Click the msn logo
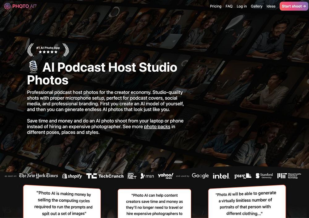309x218 pixels. click(x=147, y=176)
